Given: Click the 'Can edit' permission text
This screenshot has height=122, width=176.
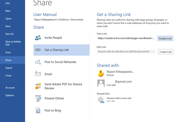Looking at the screenshot, I should pyautogui.click(x=111, y=85).
